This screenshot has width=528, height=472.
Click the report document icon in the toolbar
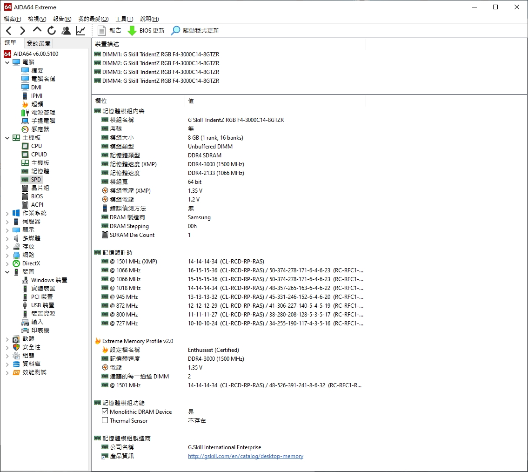(x=101, y=31)
